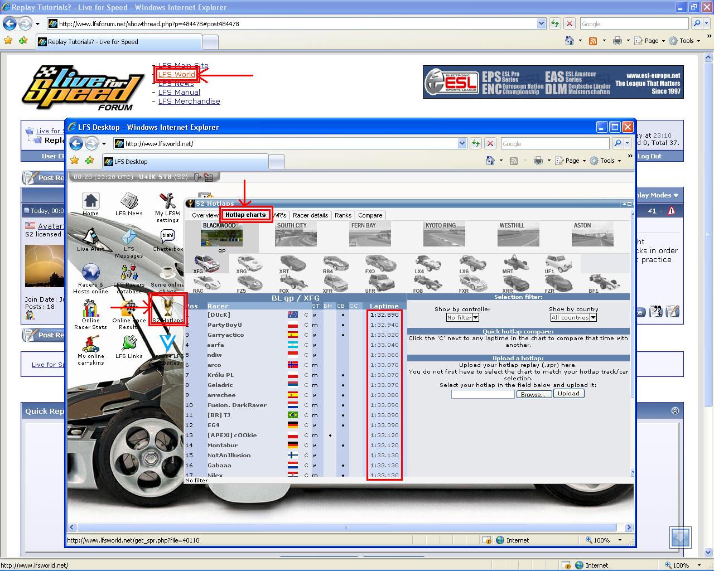
Task: Click racer name PartyBoyU
Action: [225, 325]
